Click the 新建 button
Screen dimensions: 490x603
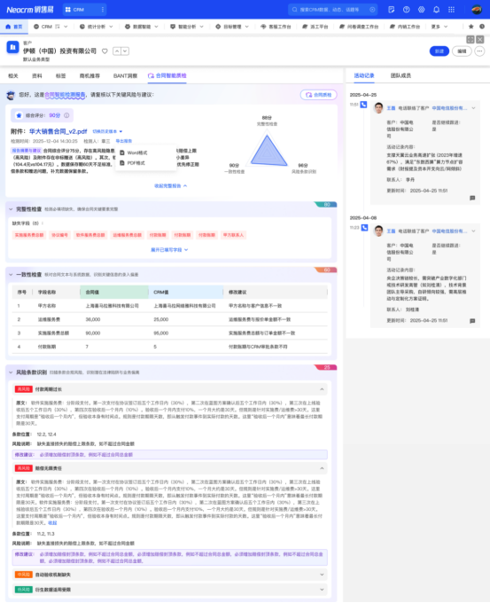439,51
